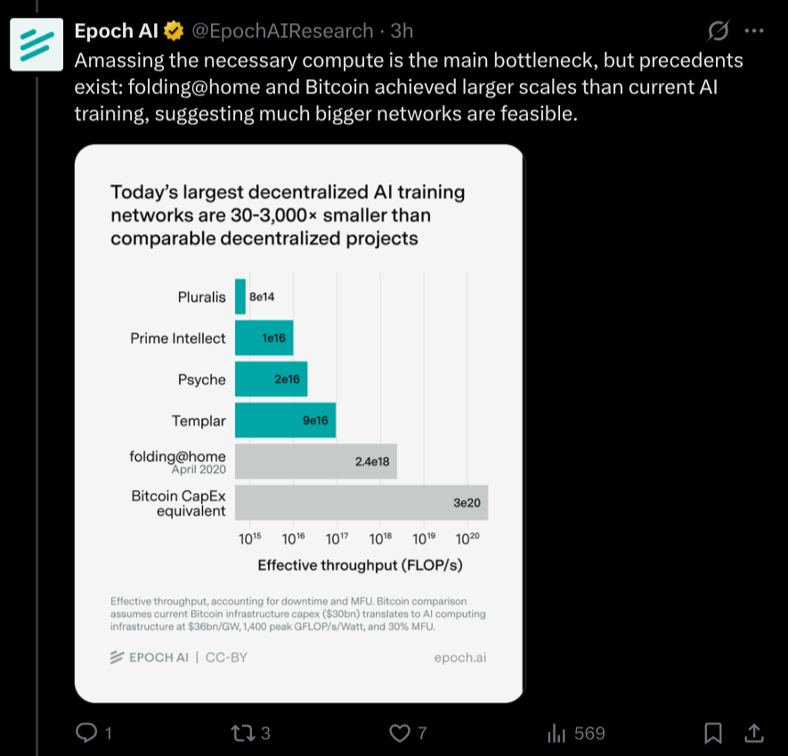Screen dimensions: 788x756
Task: Click the gold verified badge
Action: 173,31
